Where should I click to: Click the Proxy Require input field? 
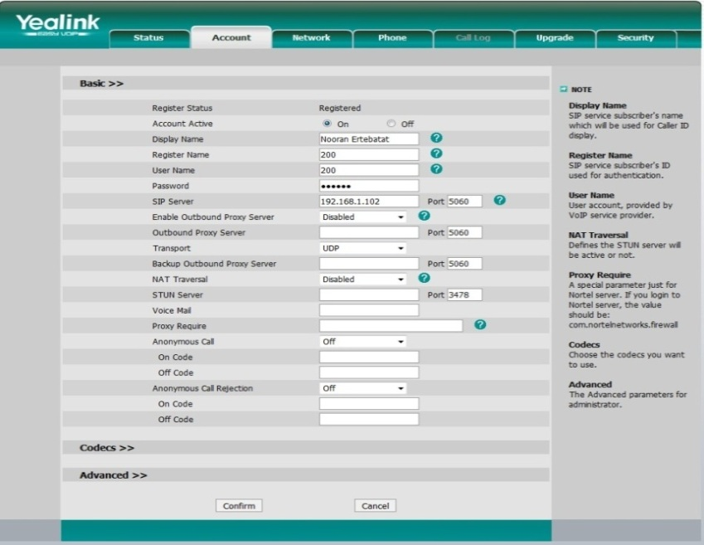[x=391, y=326]
